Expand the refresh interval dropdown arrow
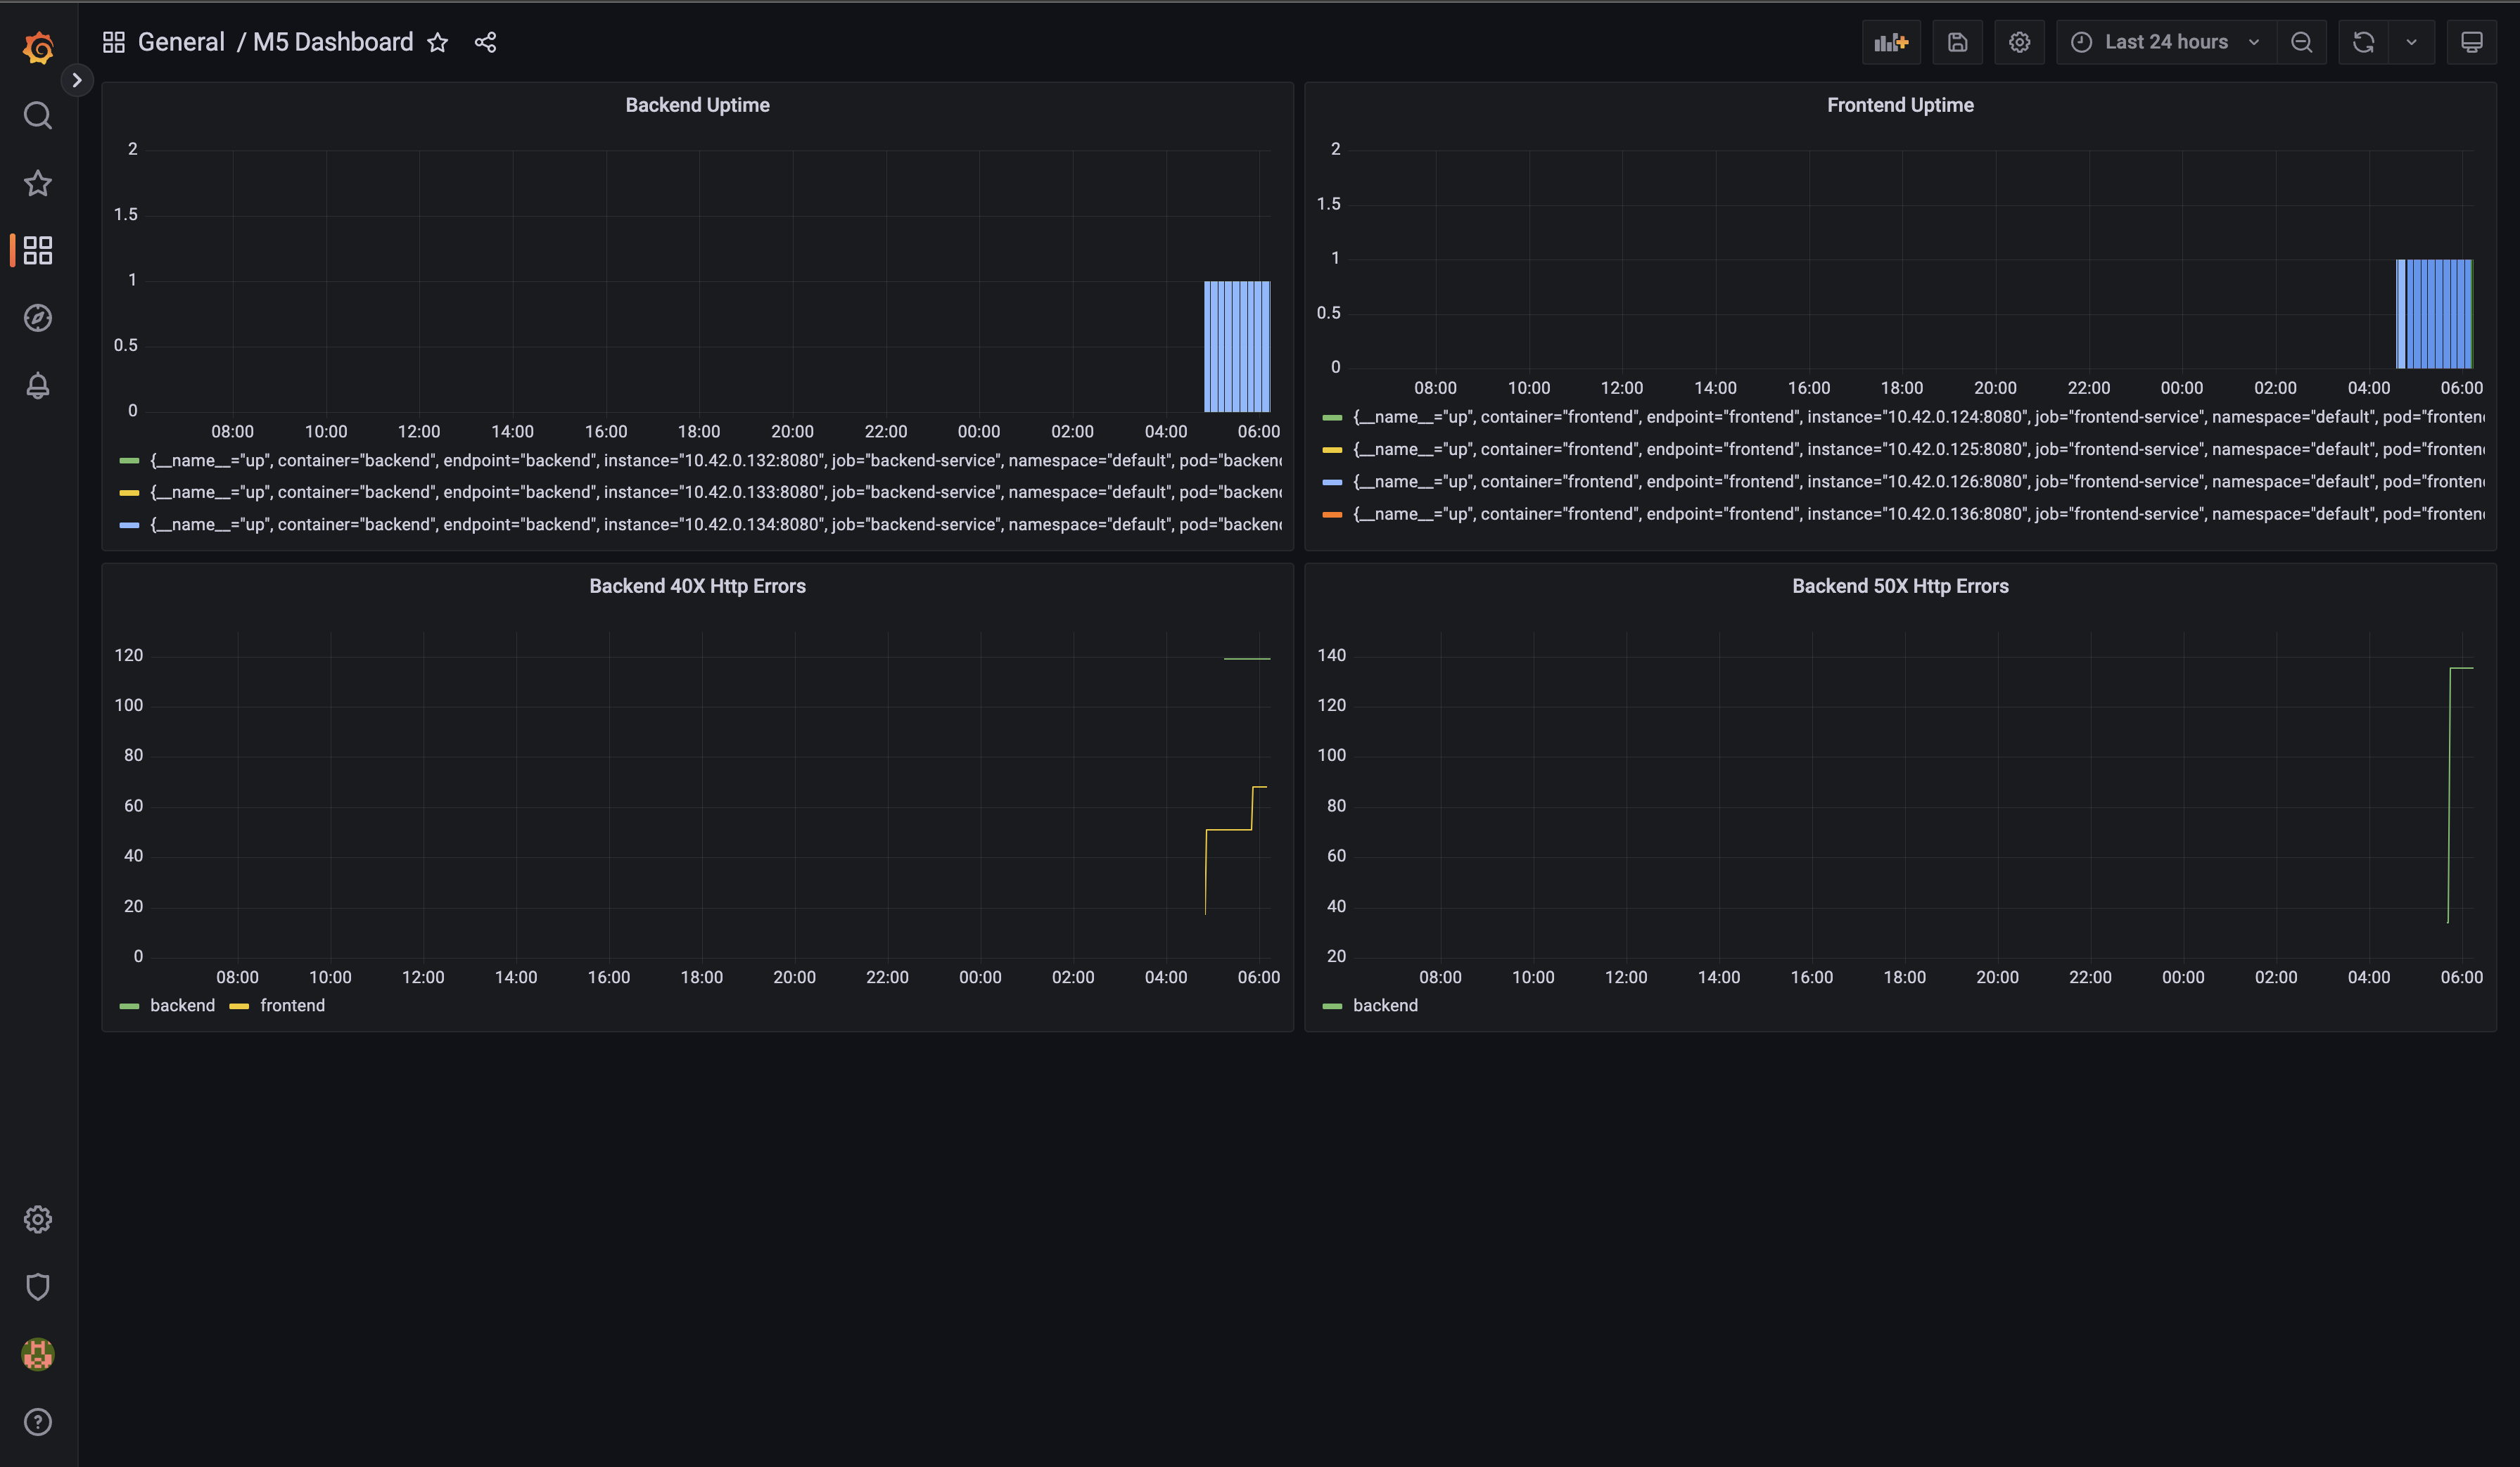Viewport: 2520px width, 1467px height. [x=2411, y=42]
